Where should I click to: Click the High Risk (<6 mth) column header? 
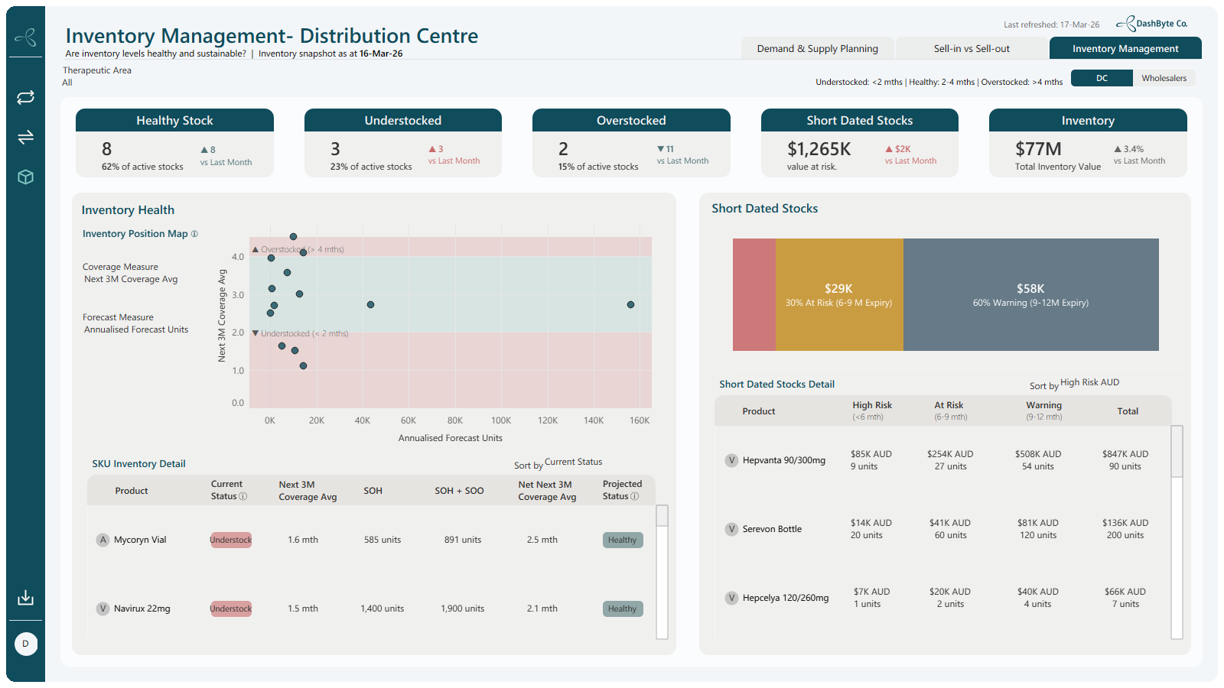872,411
